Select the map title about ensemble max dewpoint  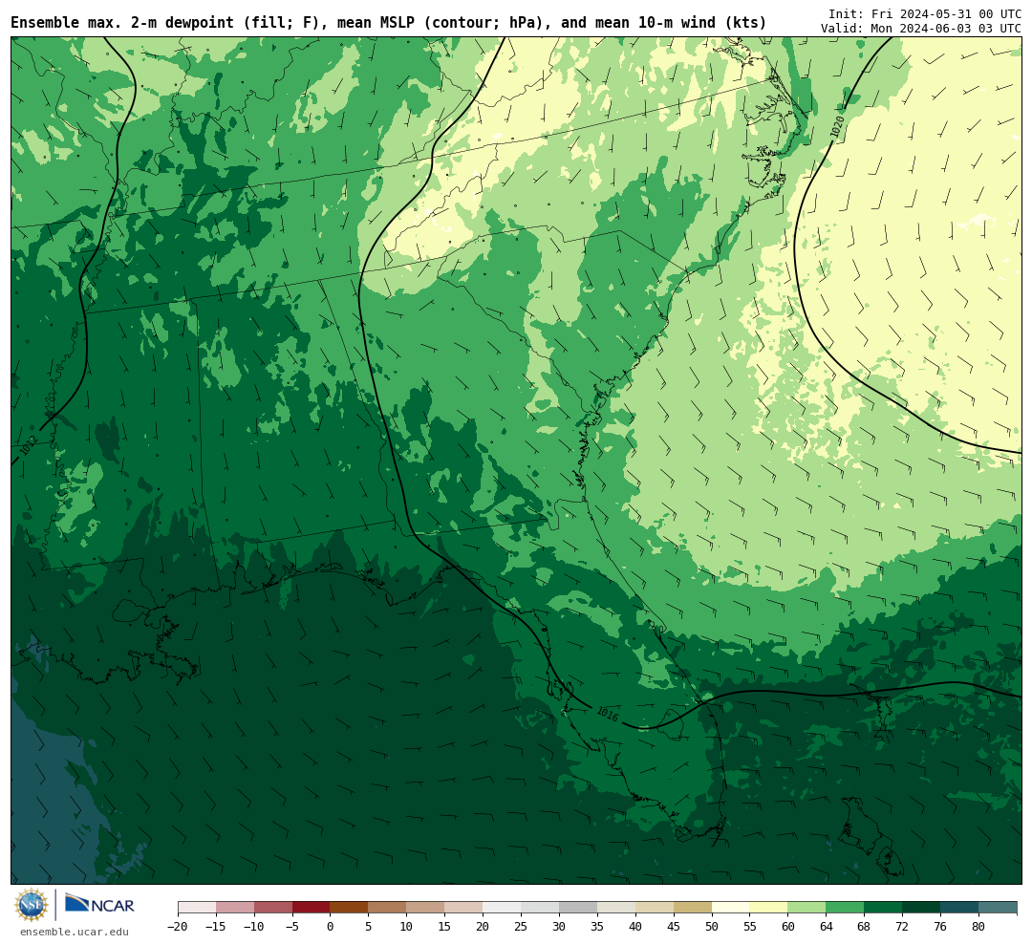[x=388, y=23]
